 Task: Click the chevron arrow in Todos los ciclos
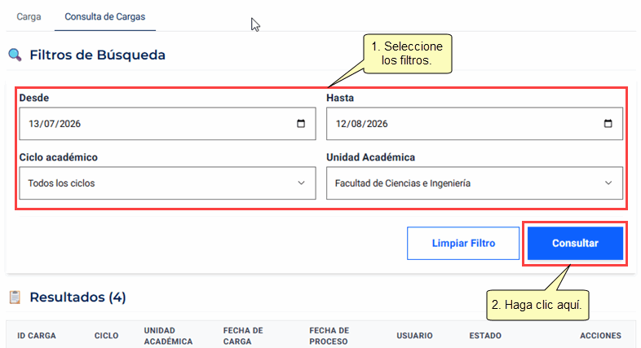pos(301,183)
